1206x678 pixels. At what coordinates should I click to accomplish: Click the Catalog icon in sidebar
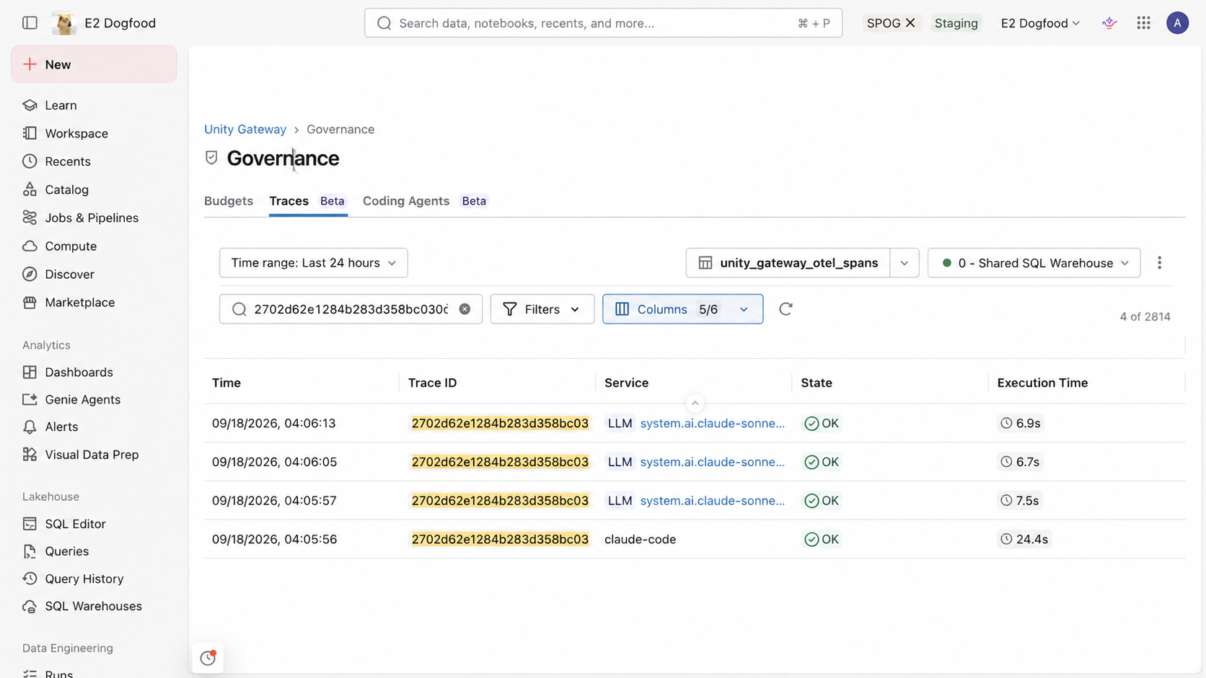(30, 189)
